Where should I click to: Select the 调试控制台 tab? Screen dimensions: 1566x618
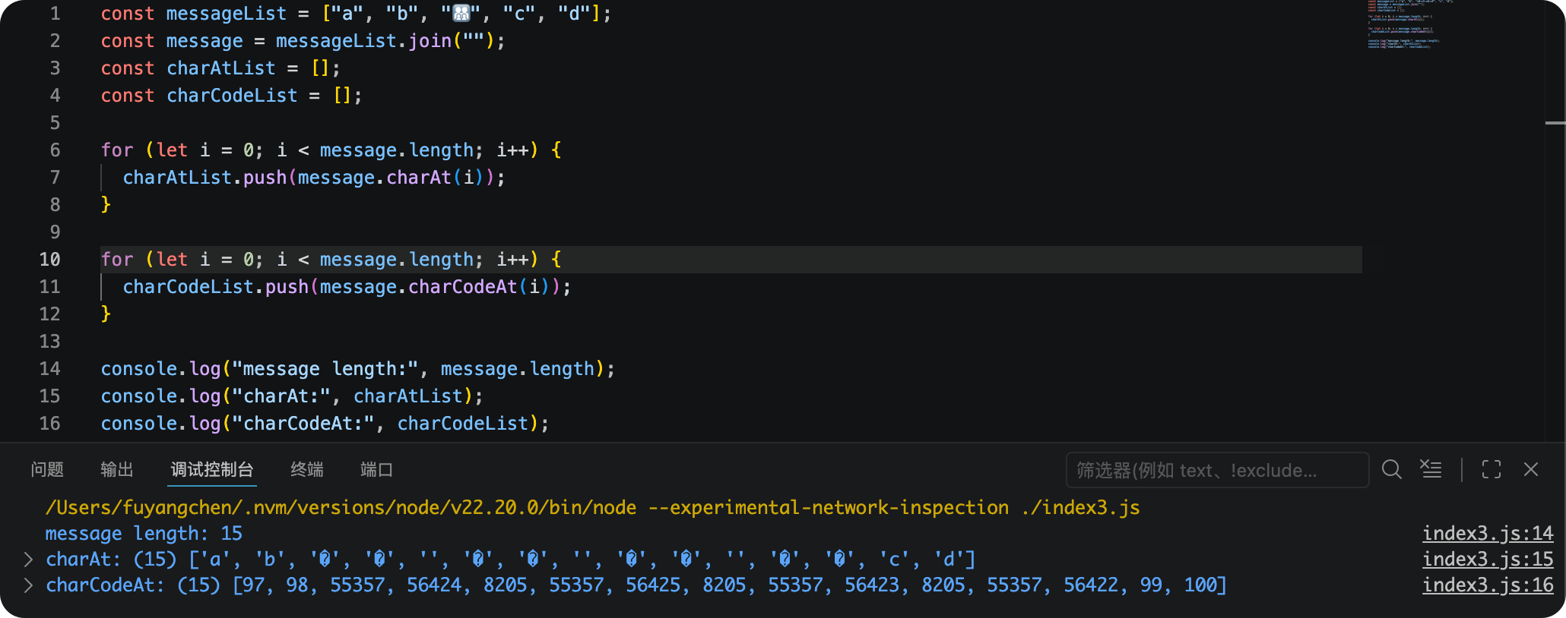[212, 470]
